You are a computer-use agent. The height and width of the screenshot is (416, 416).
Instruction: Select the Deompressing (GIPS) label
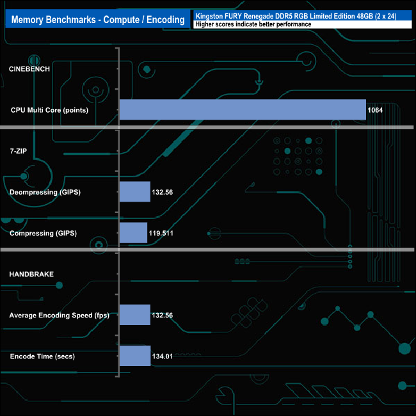[45, 192]
